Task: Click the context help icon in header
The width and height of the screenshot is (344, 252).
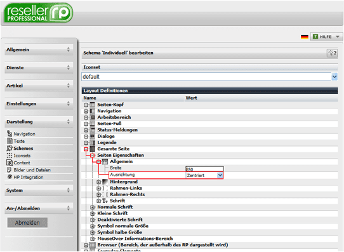Action: [x=332, y=53]
